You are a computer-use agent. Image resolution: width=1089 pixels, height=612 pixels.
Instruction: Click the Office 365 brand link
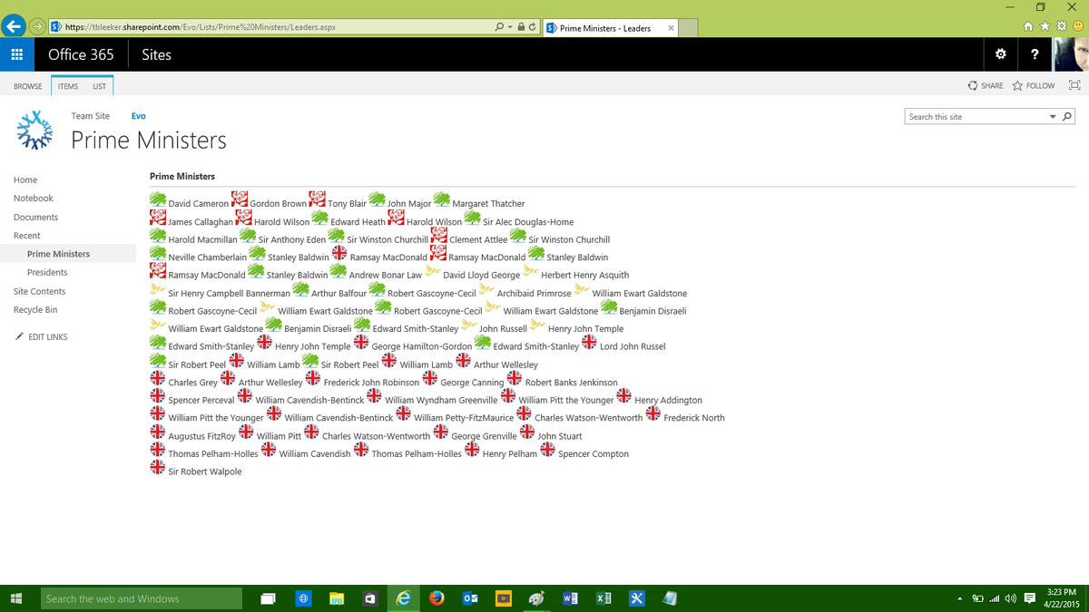(81, 54)
